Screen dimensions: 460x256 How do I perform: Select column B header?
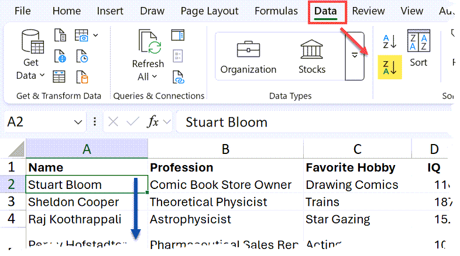[x=225, y=149]
